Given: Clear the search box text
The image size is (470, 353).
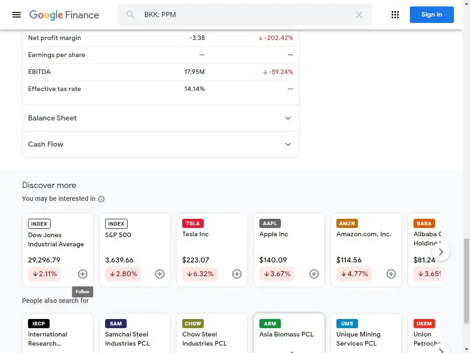Looking at the screenshot, I should pos(359,15).
